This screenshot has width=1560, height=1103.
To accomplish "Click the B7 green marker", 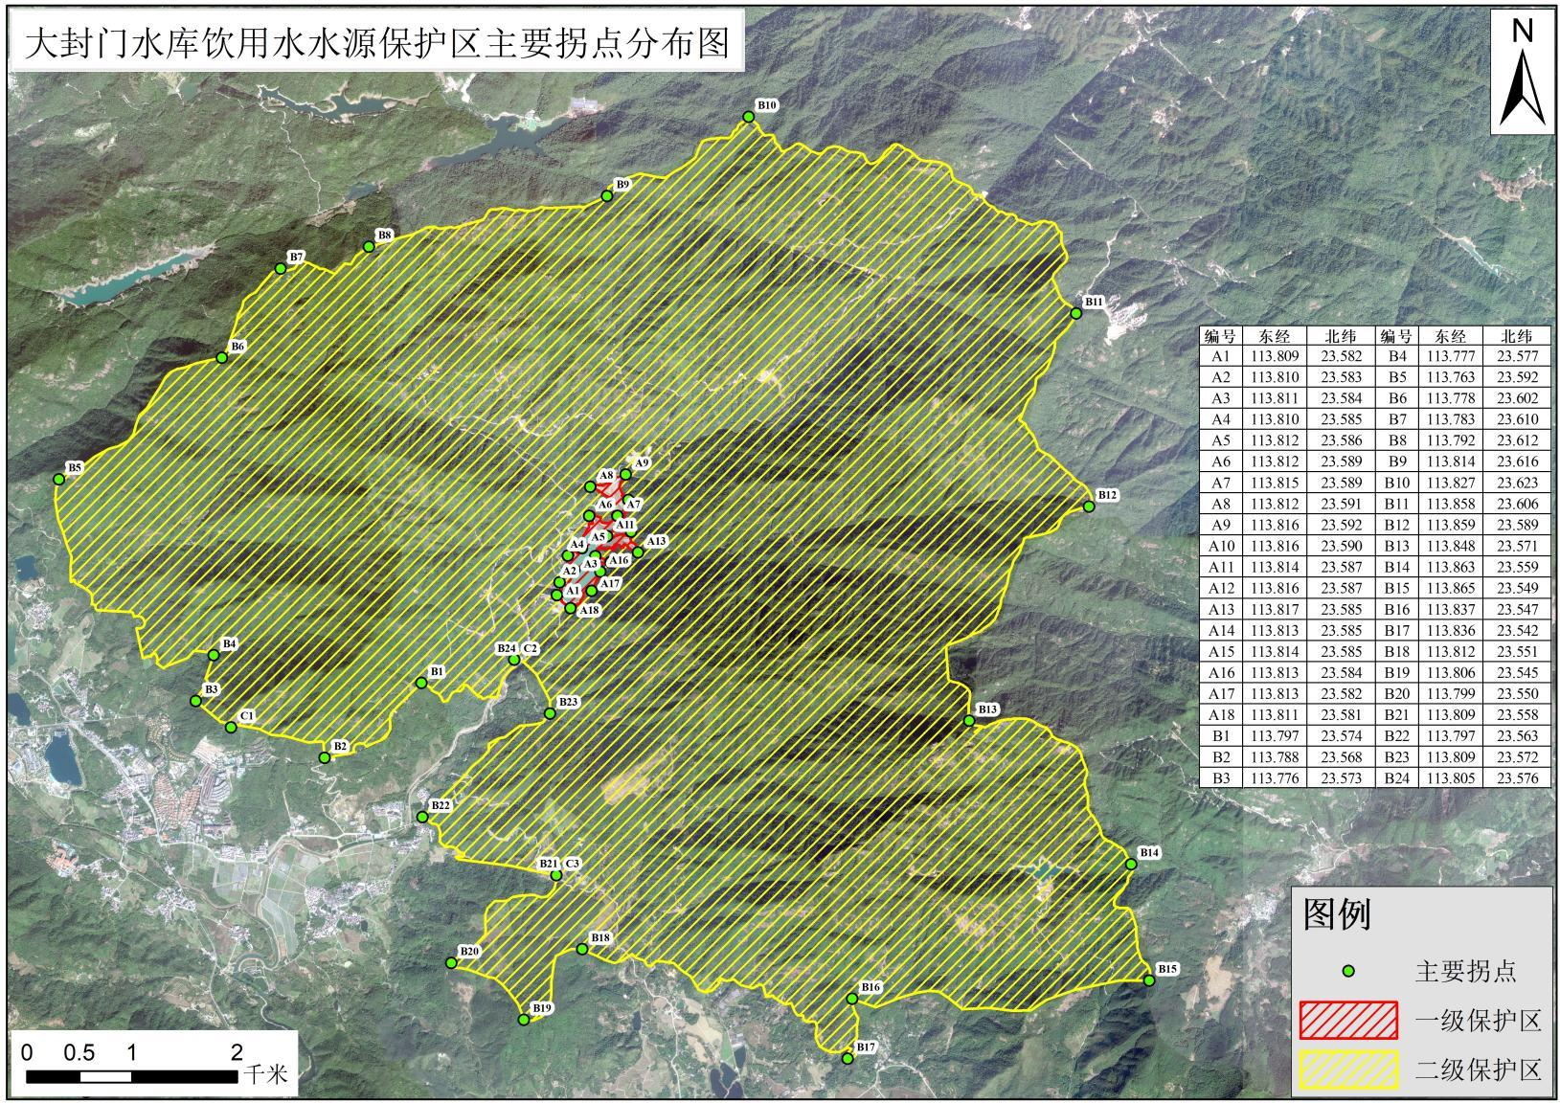I will pyautogui.click(x=281, y=269).
